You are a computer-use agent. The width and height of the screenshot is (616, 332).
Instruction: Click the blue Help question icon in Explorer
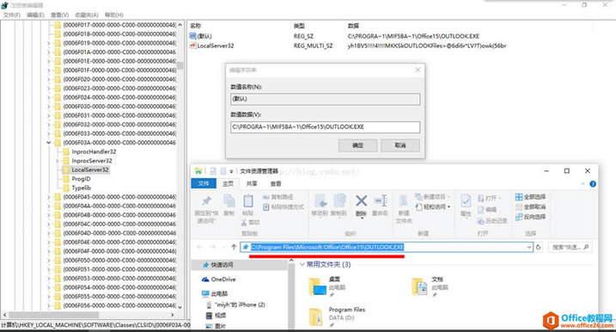click(593, 184)
